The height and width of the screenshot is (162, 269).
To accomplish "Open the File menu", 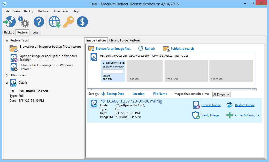I will pyautogui.click(x=7, y=11).
